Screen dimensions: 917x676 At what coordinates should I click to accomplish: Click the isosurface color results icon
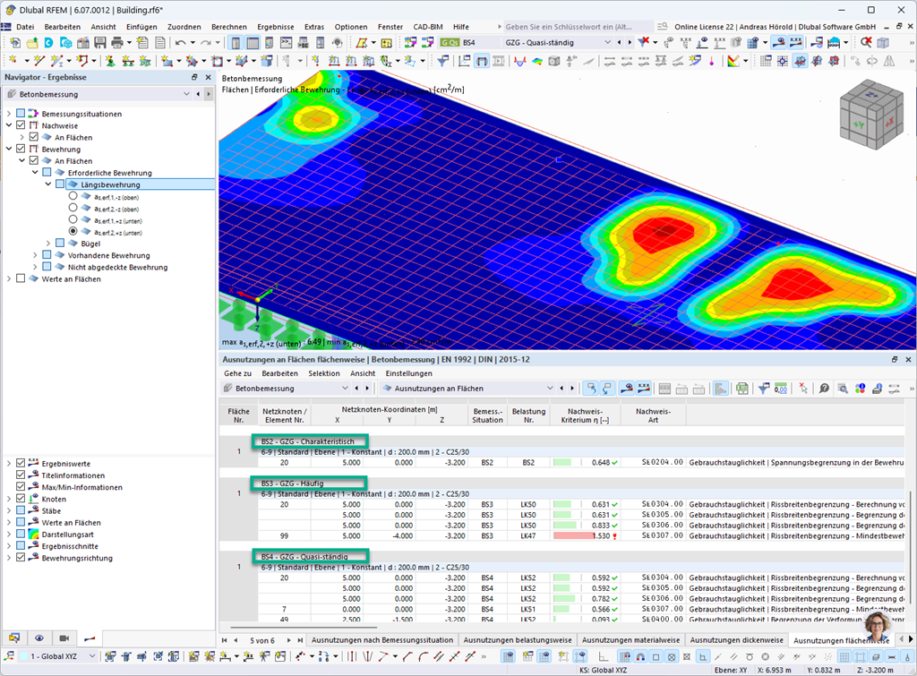pos(537,61)
